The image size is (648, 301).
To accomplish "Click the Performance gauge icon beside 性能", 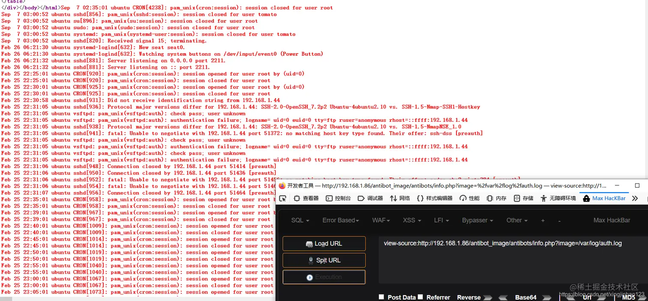I will (x=463, y=198).
